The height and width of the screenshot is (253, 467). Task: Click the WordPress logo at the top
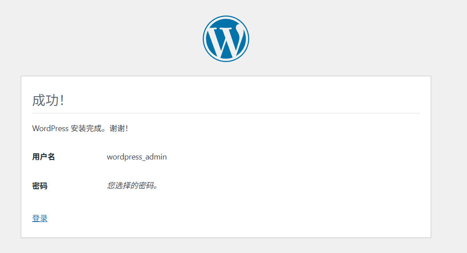click(x=226, y=39)
